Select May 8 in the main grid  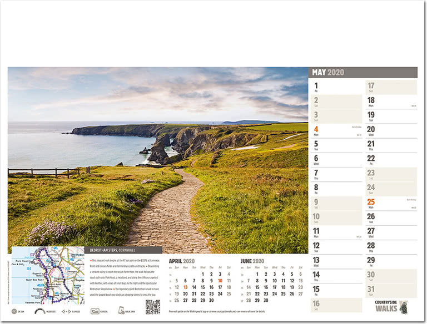[x=336, y=189]
